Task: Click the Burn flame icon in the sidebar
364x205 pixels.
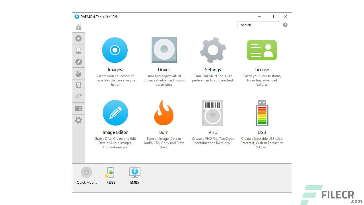Action: coord(78,73)
